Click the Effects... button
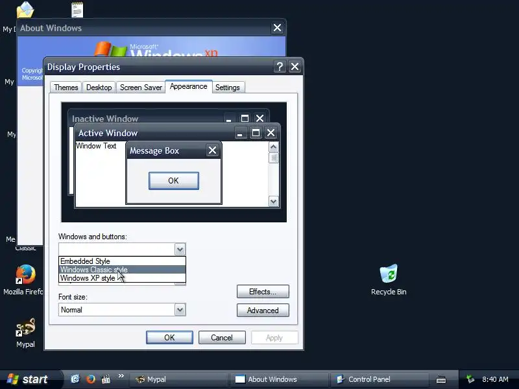The image size is (519, 389). tap(263, 291)
